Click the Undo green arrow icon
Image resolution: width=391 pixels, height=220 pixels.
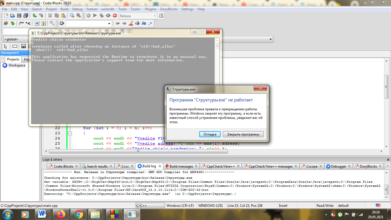34,16
